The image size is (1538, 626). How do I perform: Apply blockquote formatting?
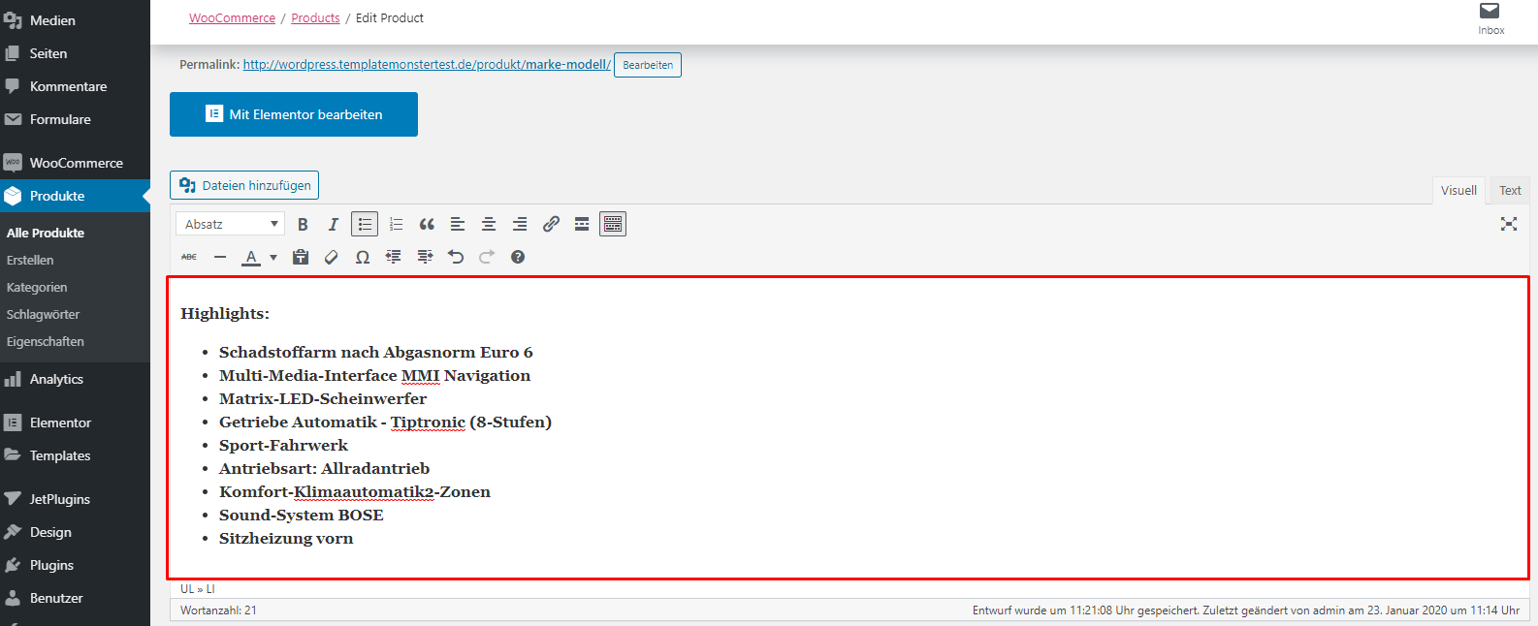(427, 224)
